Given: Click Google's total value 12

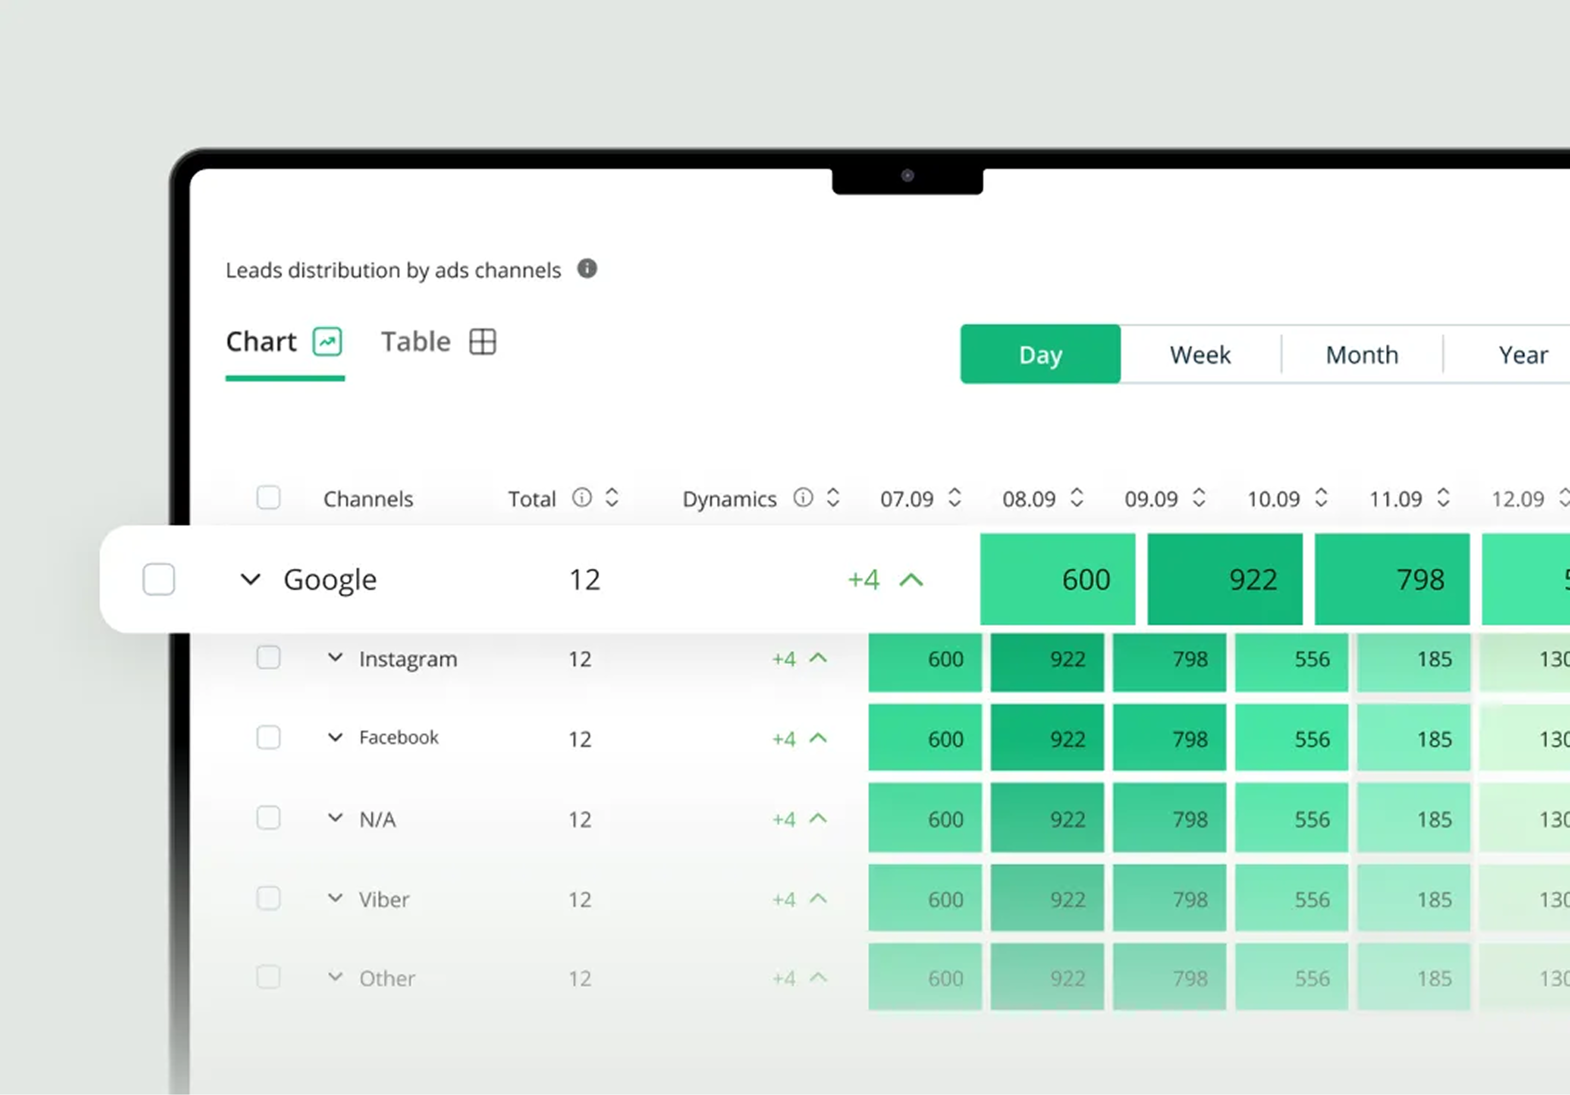Looking at the screenshot, I should tap(585, 580).
